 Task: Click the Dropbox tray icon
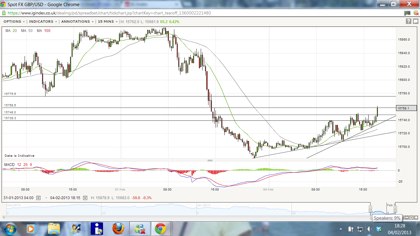pos(379,229)
